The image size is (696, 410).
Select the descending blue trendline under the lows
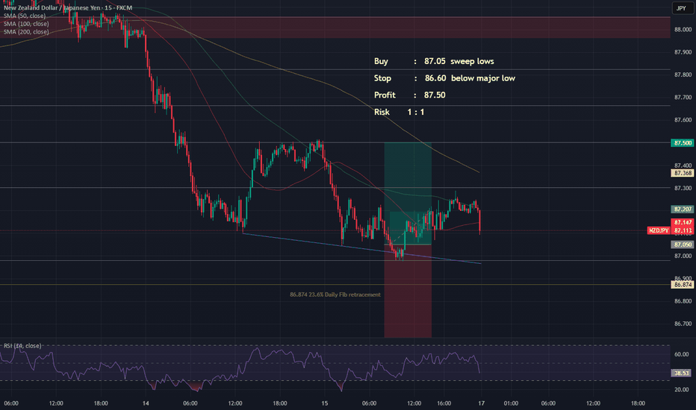pos(361,249)
